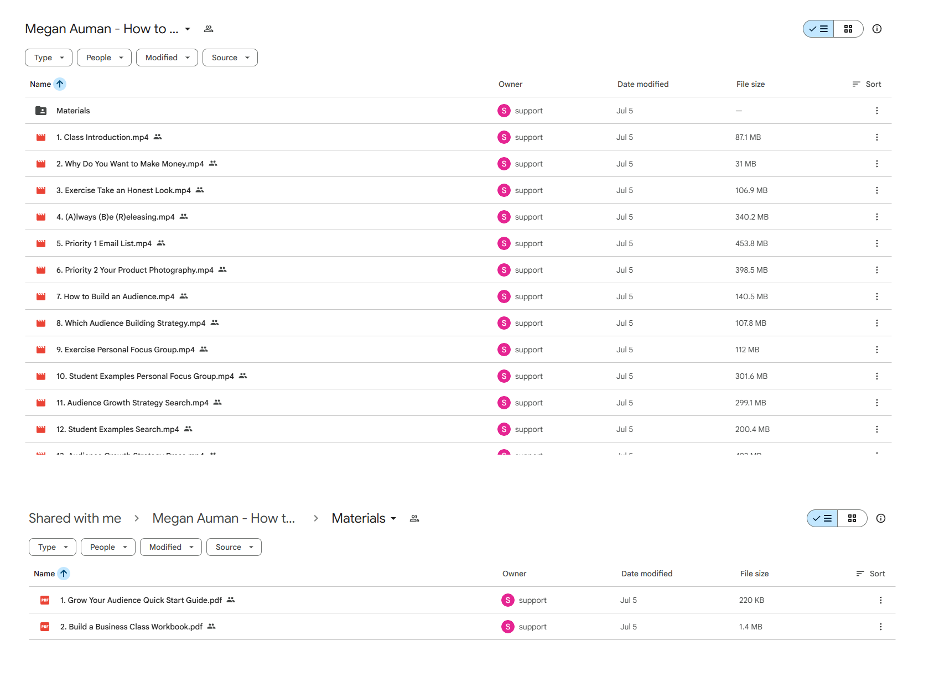Switch to grid layout in Materials view
This screenshot has height=677, width=934.
[x=852, y=518]
